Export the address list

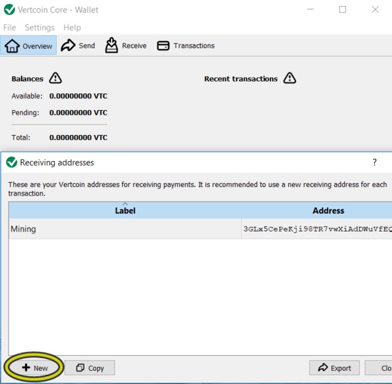(x=335, y=368)
